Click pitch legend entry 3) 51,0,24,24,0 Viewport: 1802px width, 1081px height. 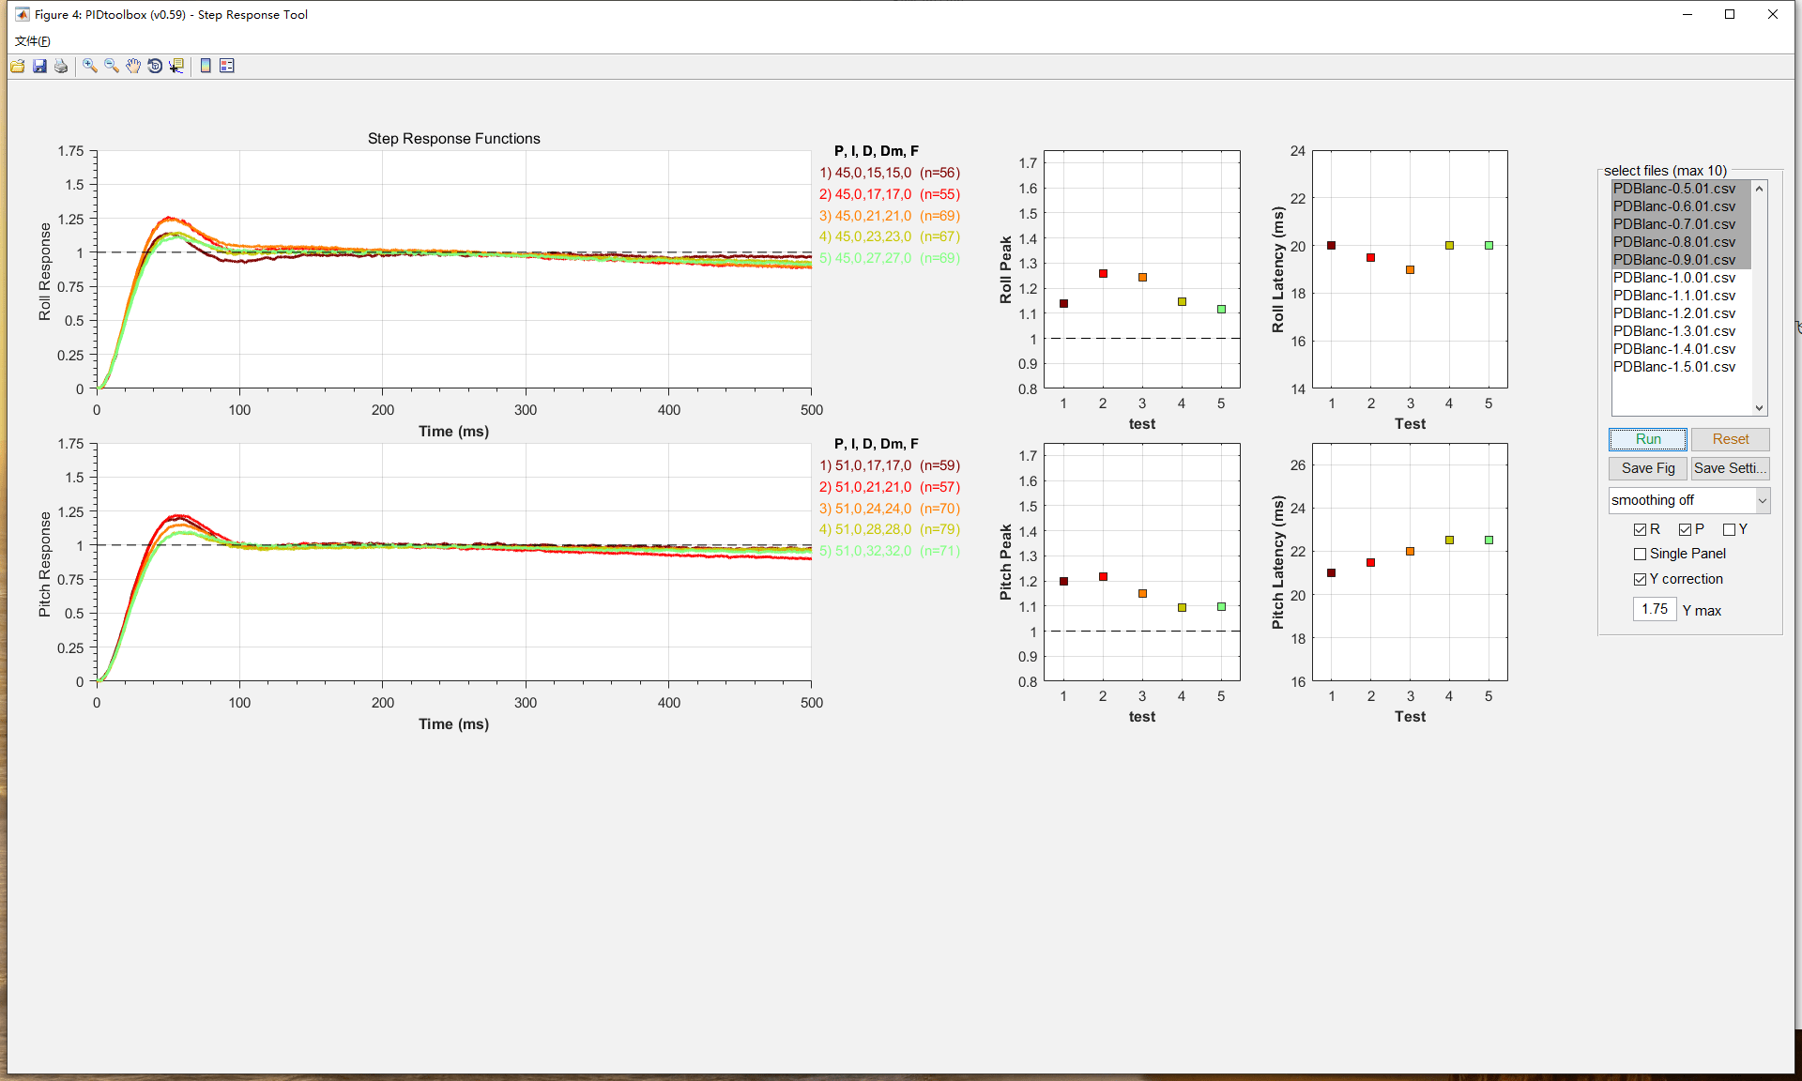click(x=890, y=509)
